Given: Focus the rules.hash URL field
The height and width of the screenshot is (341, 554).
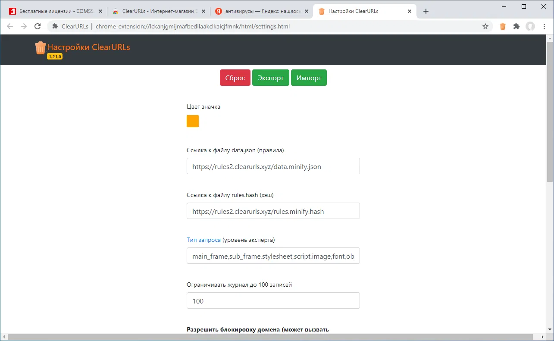Looking at the screenshot, I should pos(273,211).
